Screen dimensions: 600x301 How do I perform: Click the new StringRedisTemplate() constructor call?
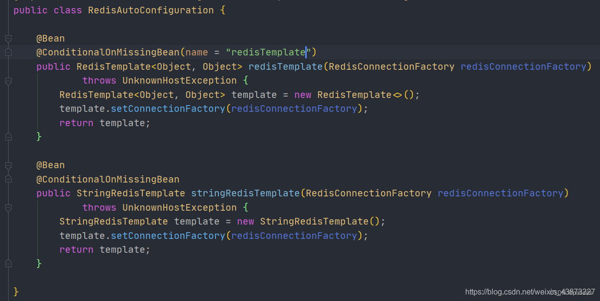coord(314,221)
